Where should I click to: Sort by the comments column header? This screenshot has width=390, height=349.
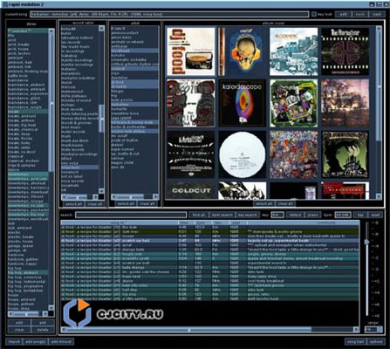(304, 222)
